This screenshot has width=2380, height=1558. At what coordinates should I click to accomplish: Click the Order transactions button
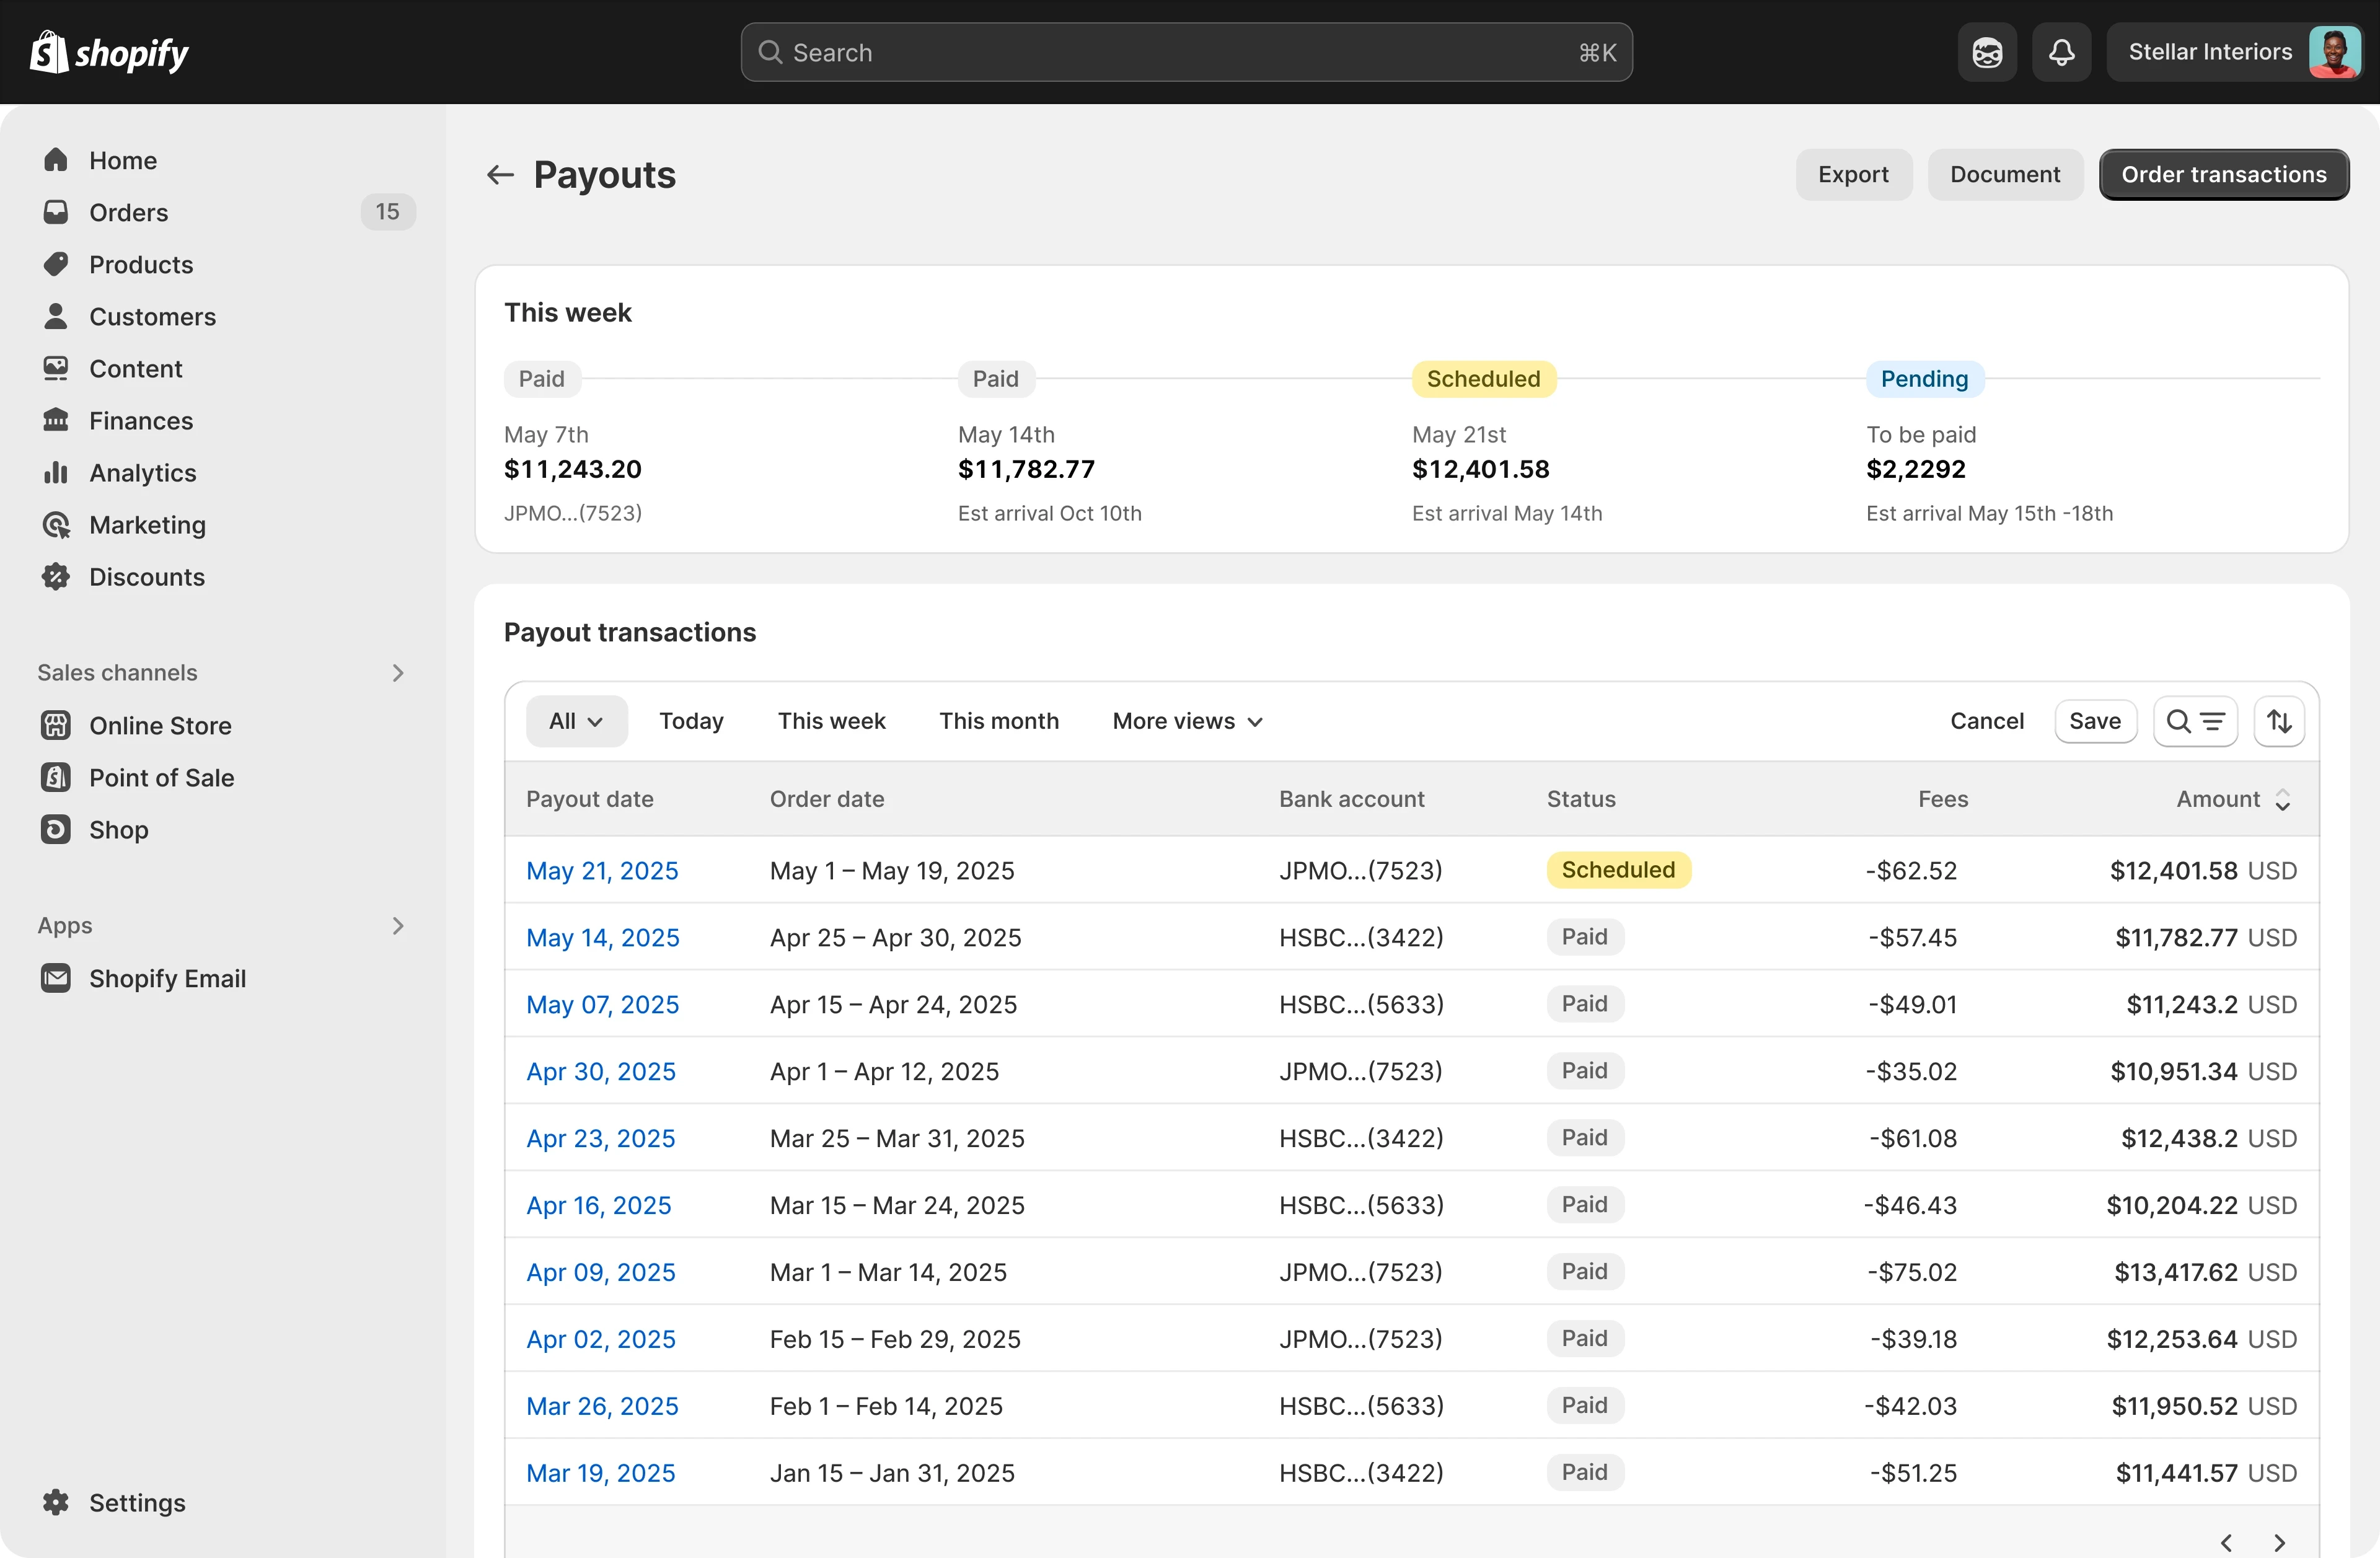coord(2223,175)
